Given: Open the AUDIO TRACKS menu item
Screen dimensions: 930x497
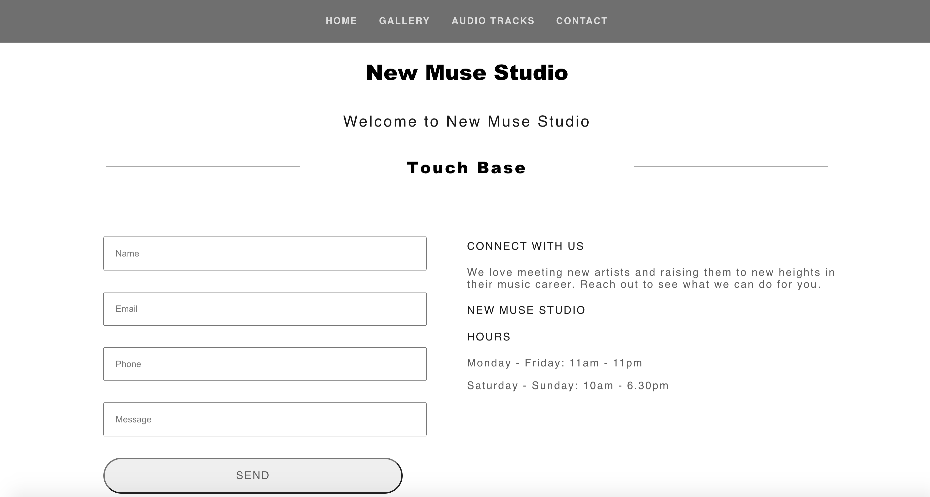Looking at the screenshot, I should pyautogui.click(x=493, y=21).
